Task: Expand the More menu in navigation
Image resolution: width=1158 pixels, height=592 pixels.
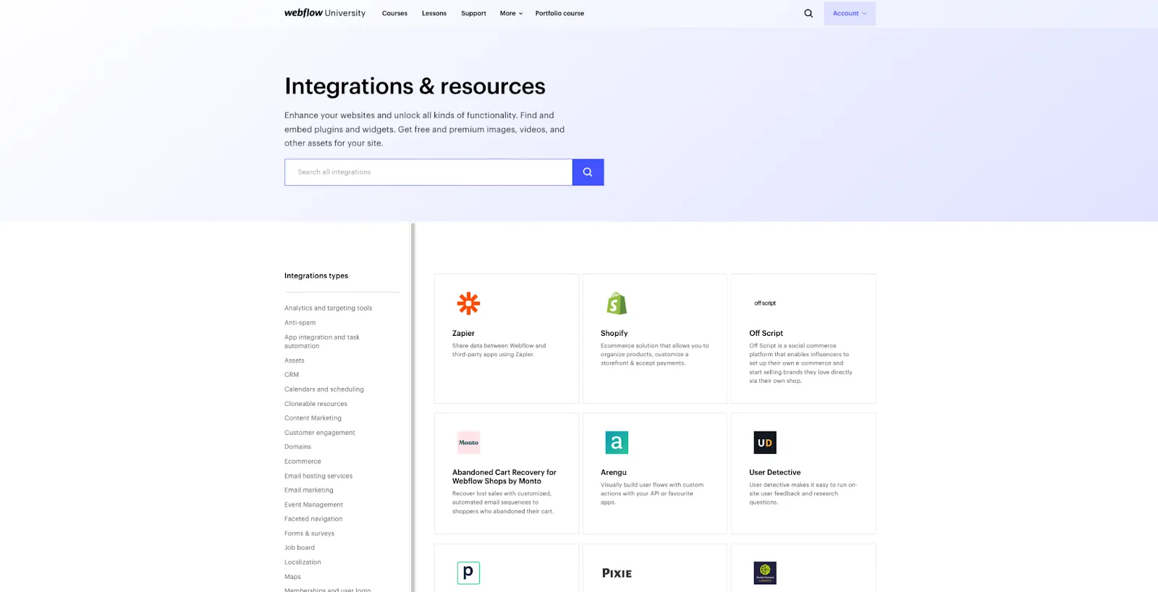Action: pos(511,13)
